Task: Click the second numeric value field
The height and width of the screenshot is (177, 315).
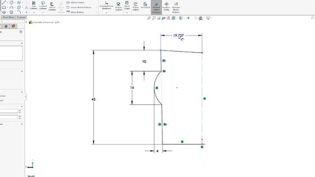Action: click(x=9, y=117)
